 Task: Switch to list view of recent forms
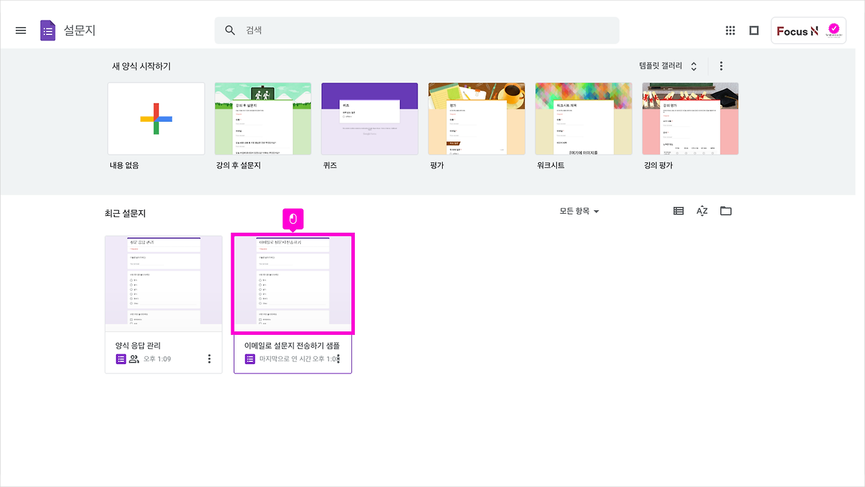(x=678, y=210)
